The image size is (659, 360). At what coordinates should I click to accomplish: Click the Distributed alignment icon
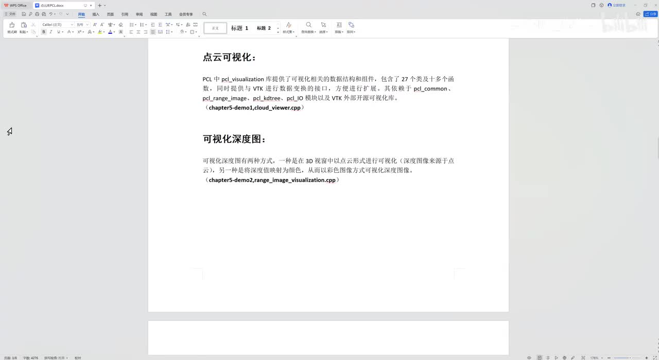(x=160, y=32)
